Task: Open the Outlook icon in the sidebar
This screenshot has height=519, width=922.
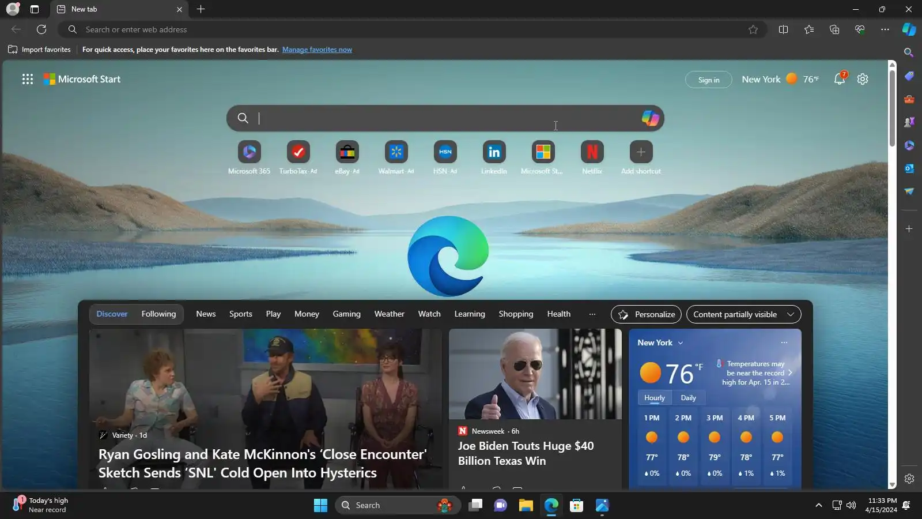Action: click(909, 168)
